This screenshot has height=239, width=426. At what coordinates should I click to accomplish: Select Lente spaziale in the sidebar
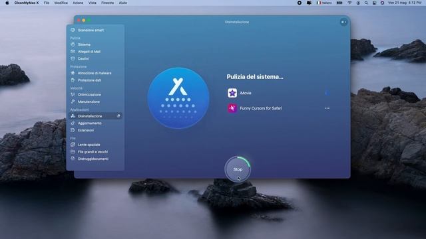pos(95,145)
